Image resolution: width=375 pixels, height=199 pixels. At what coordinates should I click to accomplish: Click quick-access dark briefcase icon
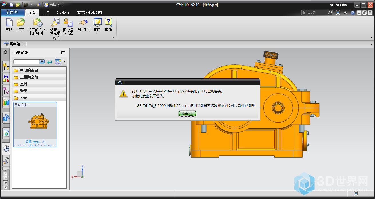(x=26, y=5)
